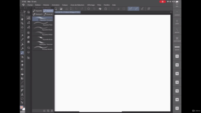Click Quick Access magnifier palette icon
This screenshot has height=113, width=201.
pyautogui.click(x=29, y=12)
